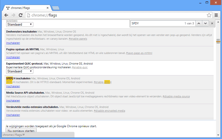Open a new tab
The height and width of the screenshot is (139, 222).
coord(56,8)
